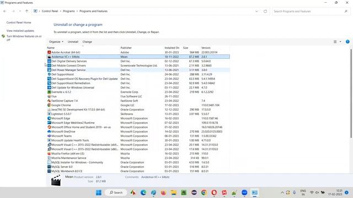Click the Mozilla Firefox list icon

49,153
